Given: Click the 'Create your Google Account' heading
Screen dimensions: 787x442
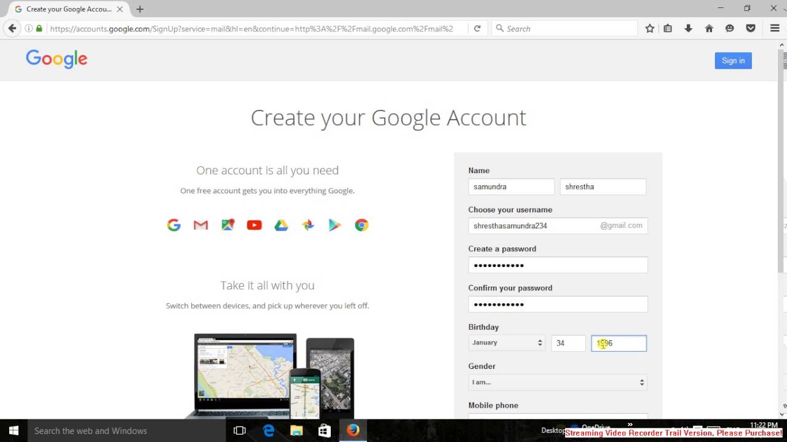Looking at the screenshot, I should pos(389,117).
